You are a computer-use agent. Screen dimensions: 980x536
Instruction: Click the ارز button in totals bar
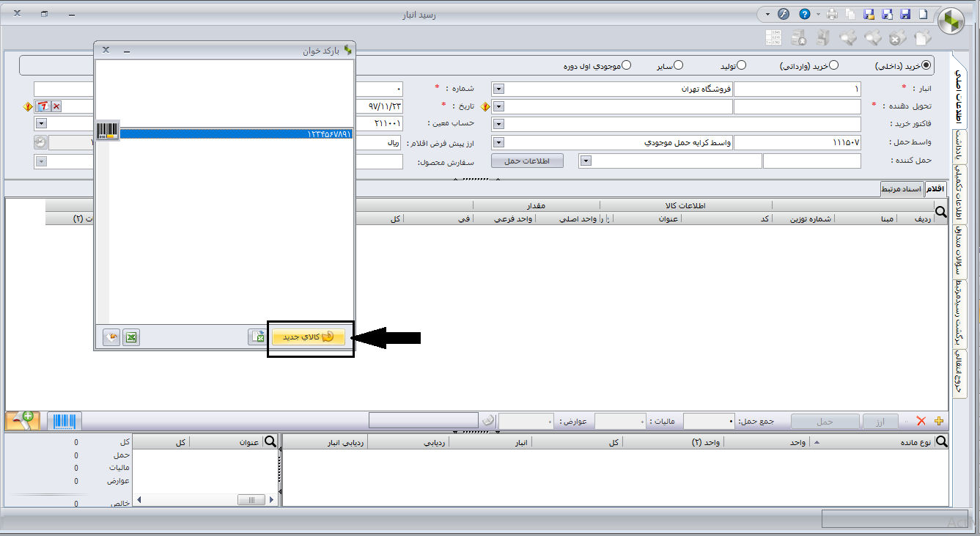pos(881,422)
